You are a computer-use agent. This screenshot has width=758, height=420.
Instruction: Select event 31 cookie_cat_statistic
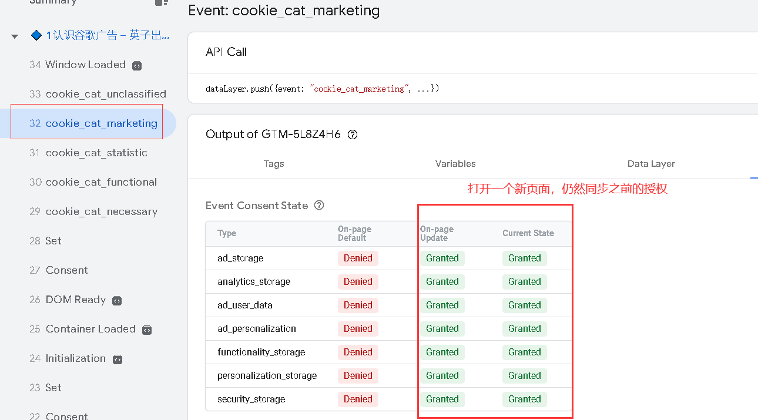88,153
